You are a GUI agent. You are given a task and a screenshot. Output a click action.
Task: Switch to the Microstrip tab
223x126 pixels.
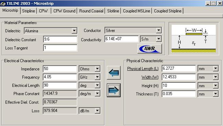click(10, 10)
